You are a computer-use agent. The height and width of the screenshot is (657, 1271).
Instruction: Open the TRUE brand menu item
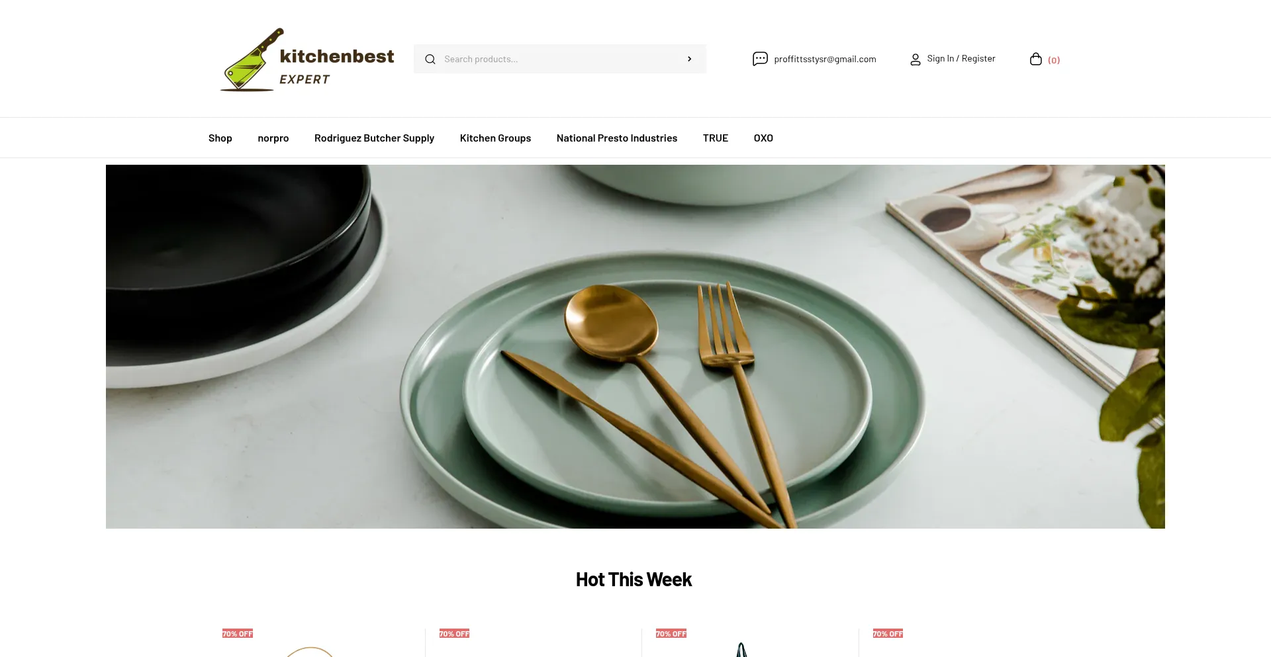716,138
